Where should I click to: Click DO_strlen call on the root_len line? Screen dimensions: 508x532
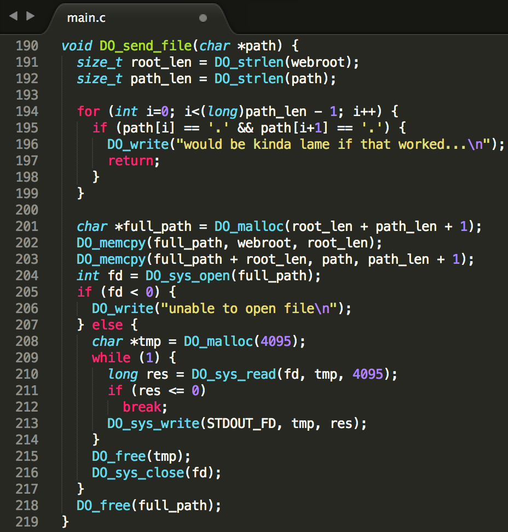249,62
